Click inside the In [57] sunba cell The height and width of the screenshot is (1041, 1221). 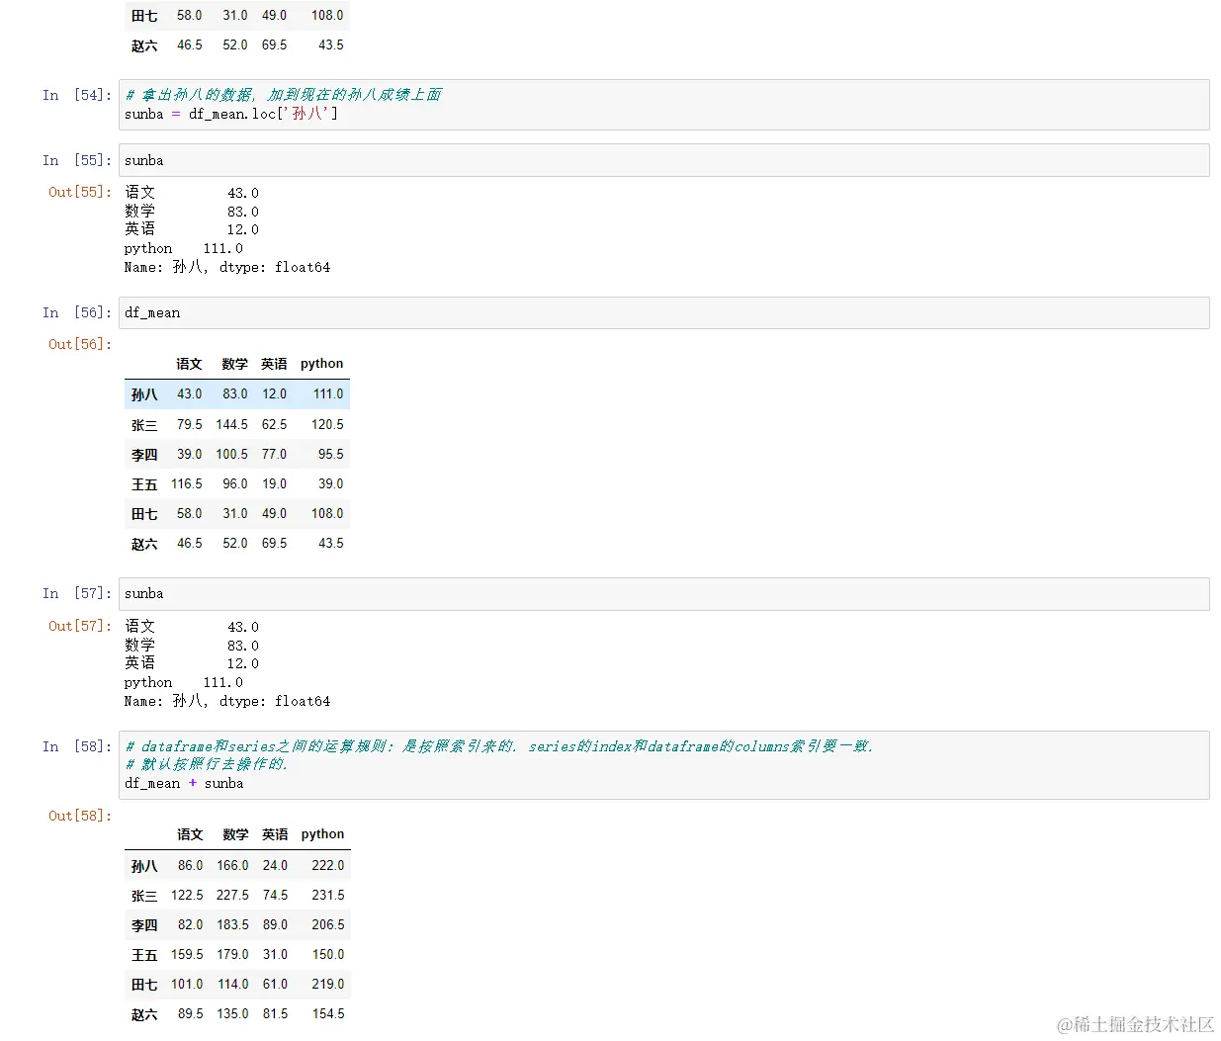tap(663, 593)
